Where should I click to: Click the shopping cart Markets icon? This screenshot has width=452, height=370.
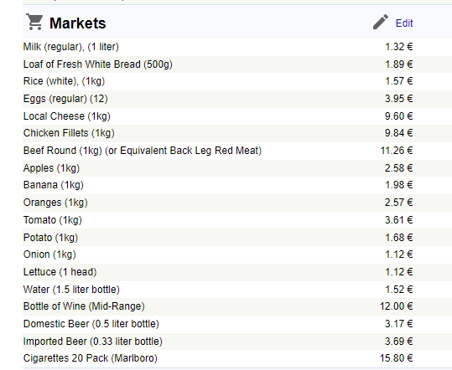[34, 22]
